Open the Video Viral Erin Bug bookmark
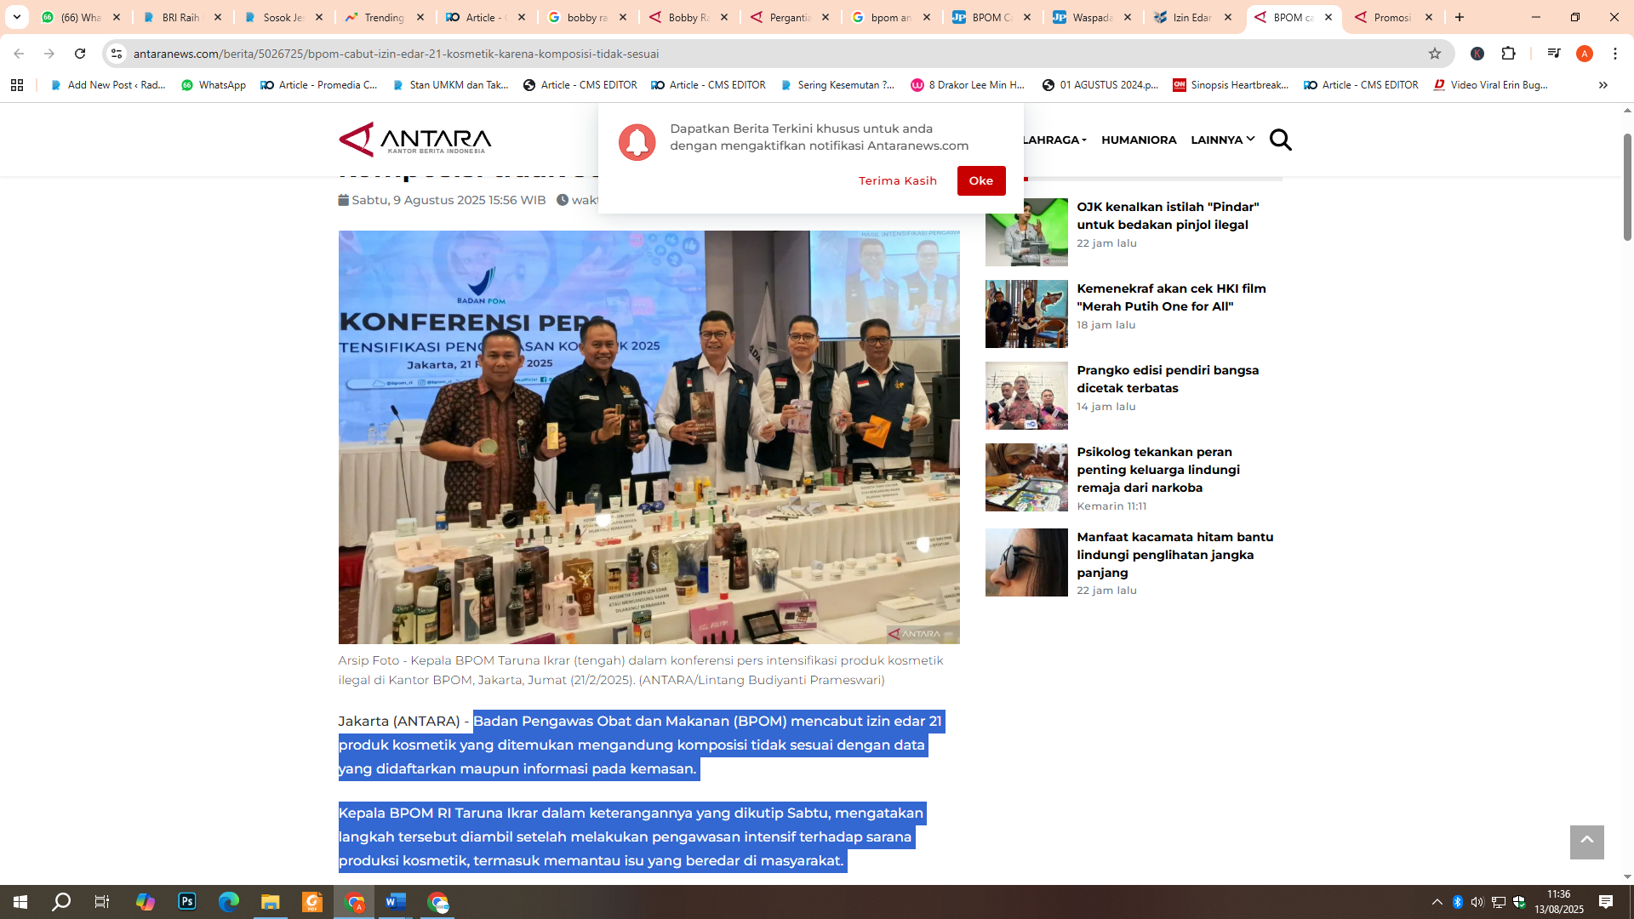Image resolution: width=1634 pixels, height=919 pixels. click(x=1491, y=85)
